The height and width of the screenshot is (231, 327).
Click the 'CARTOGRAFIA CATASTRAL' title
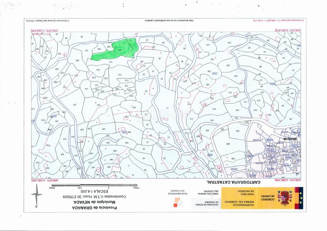233,182
